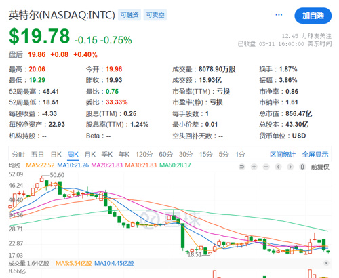Click the 市销率 value 1.61
This screenshot has height=278, width=339.
(x=292, y=102)
